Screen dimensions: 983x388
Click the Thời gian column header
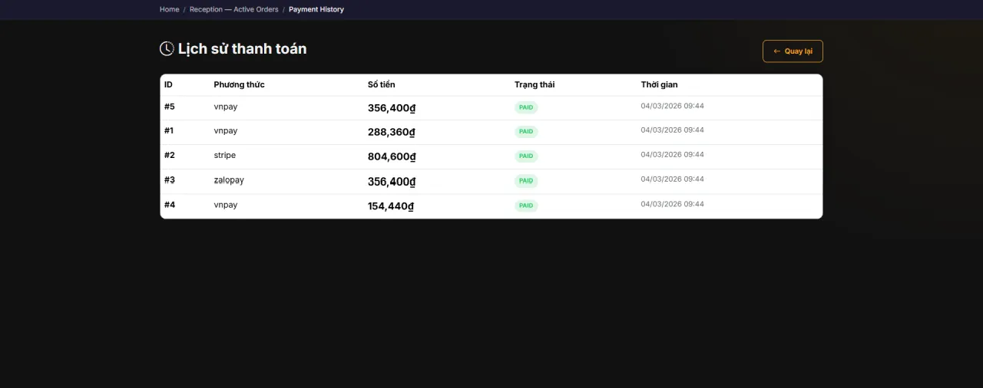(x=660, y=84)
